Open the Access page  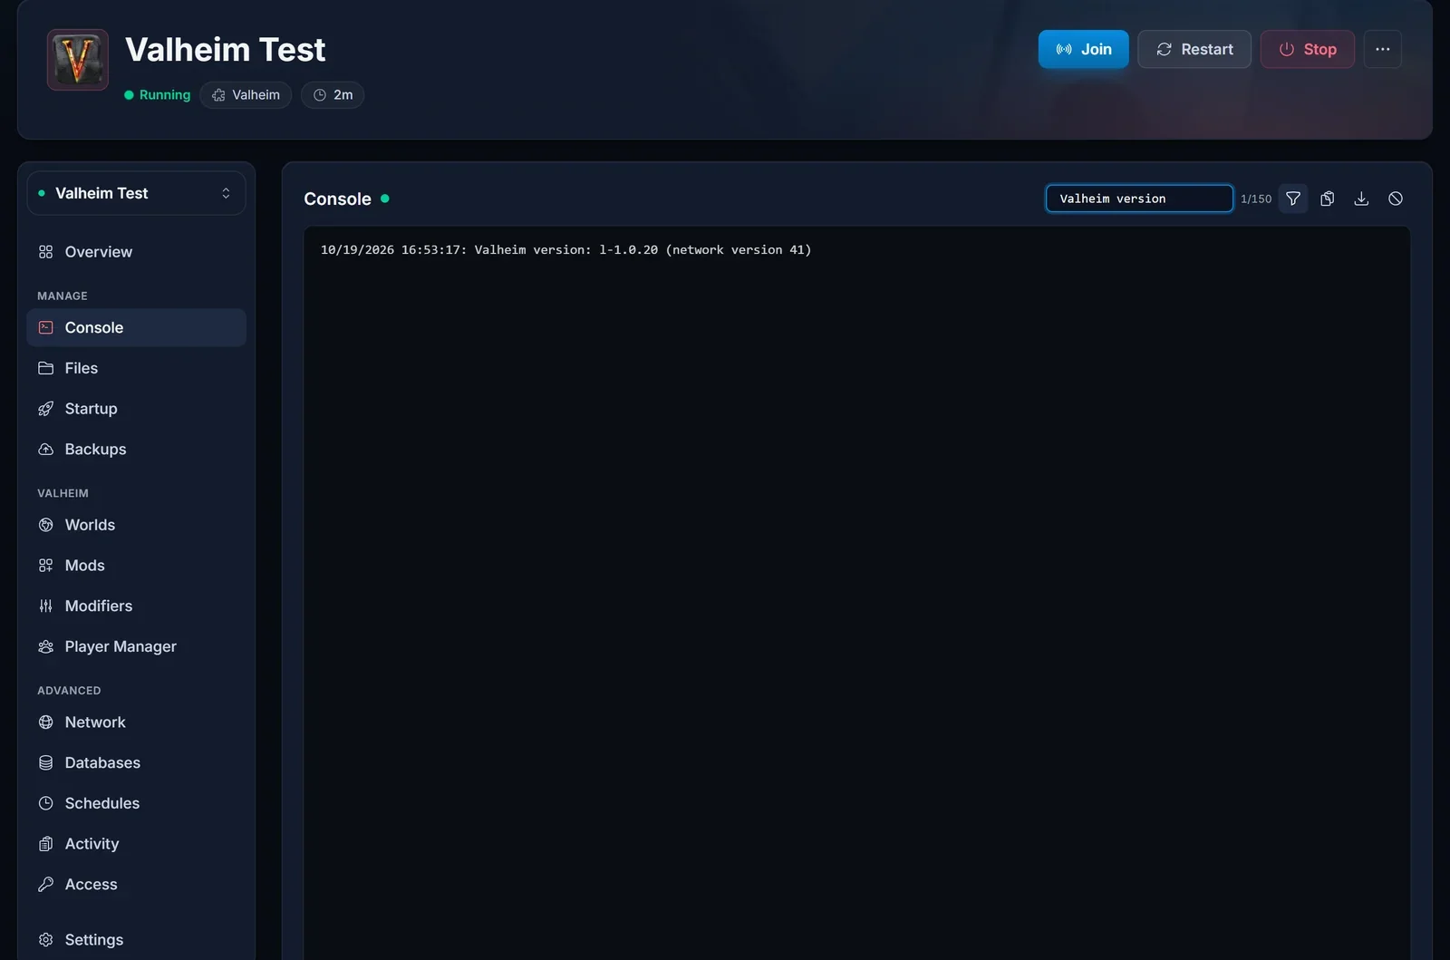tap(136, 885)
